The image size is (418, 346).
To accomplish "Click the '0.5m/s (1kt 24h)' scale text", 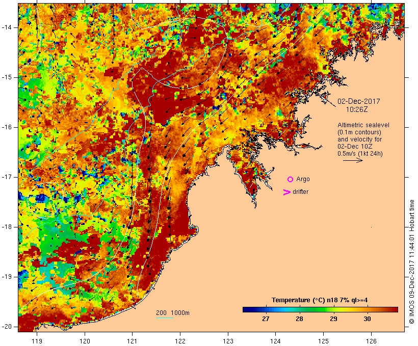I will pyautogui.click(x=360, y=154).
